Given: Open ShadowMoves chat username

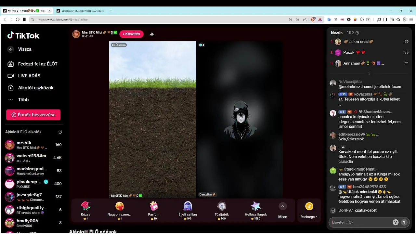Looking at the screenshot, I should click(378, 112).
